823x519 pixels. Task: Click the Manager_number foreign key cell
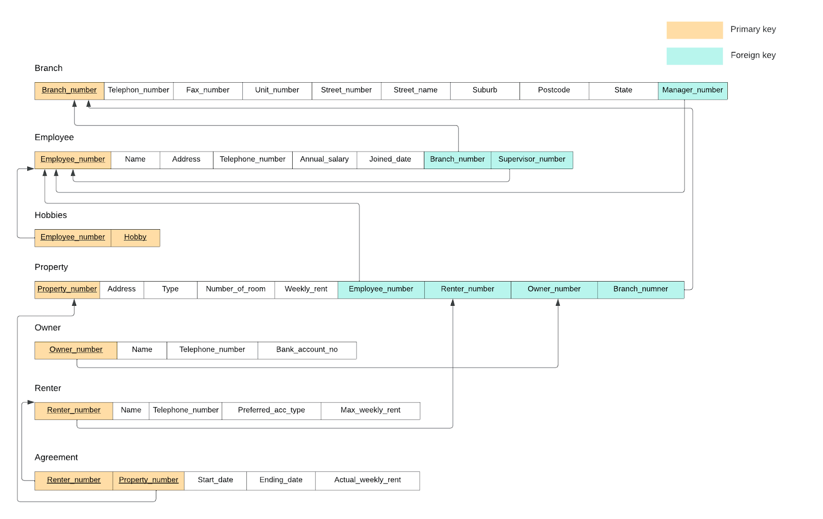pyautogui.click(x=693, y=90)
